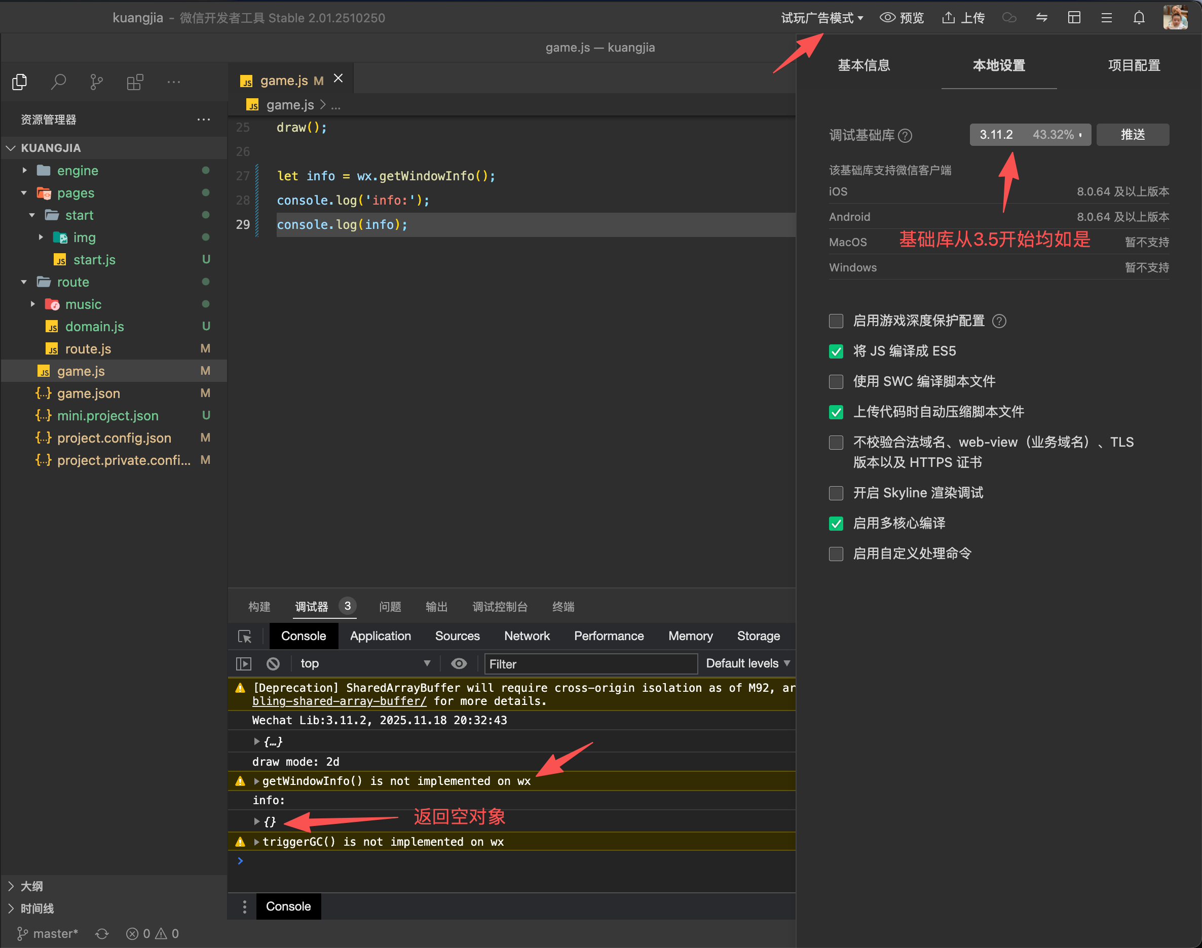The width and height of the screenshot is (1202, 948).
Task: Expand the engine folder
Action: (78, 170)
